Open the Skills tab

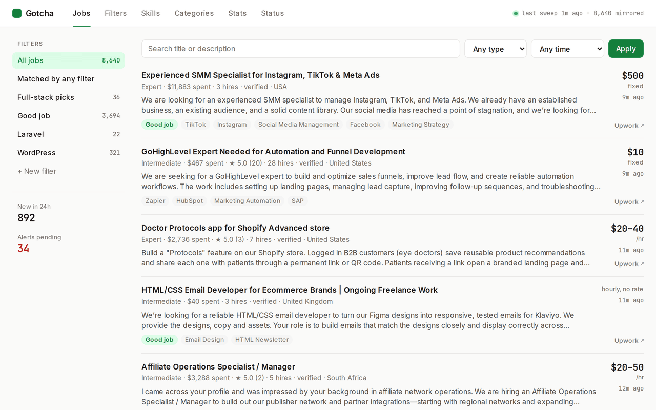[151, 13]
